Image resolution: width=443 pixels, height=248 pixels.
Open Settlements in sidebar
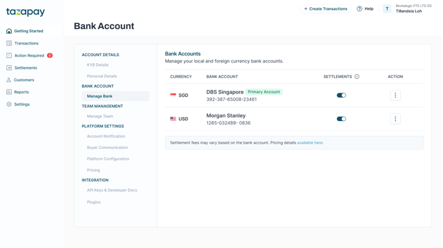coord(25,68)
